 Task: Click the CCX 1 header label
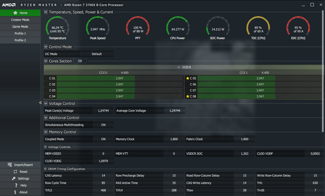pos(243,73)
